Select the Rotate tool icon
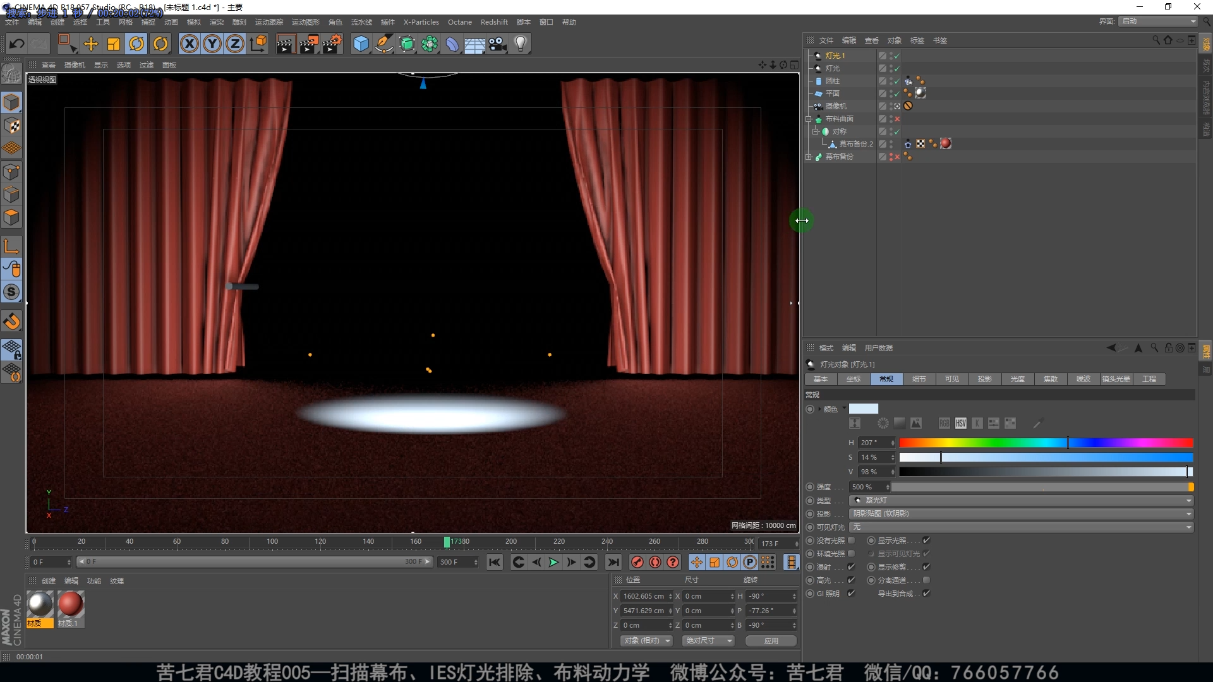This screenshot has height=682, width=1213. (x=136, y=44)
